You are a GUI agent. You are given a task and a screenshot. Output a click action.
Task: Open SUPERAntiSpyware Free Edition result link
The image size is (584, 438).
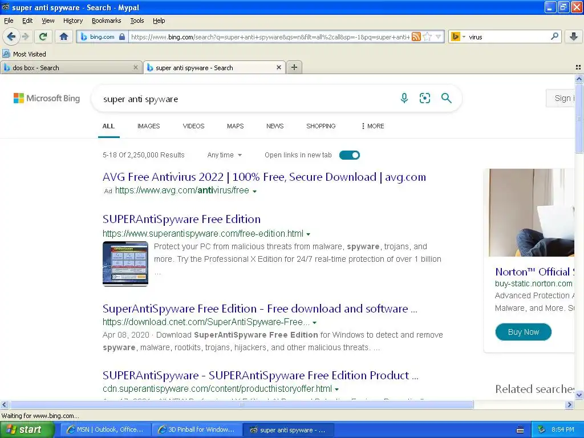click(181, 219)
